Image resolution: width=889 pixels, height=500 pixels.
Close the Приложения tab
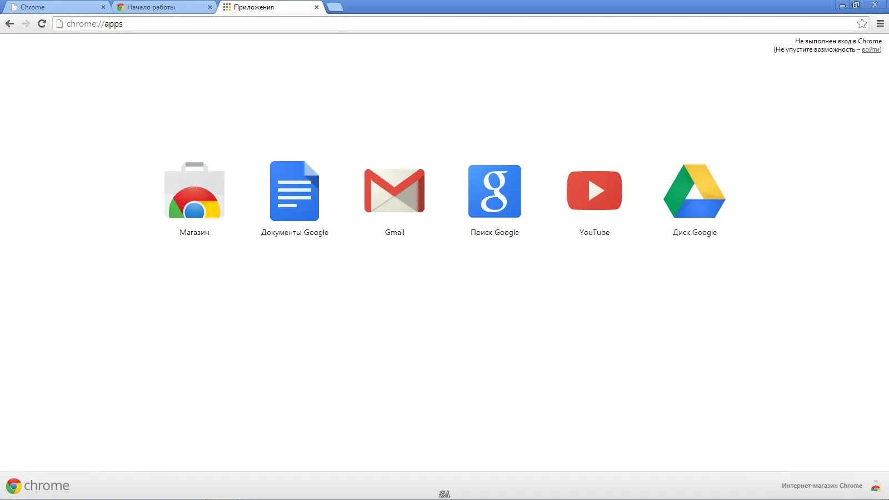317,7
